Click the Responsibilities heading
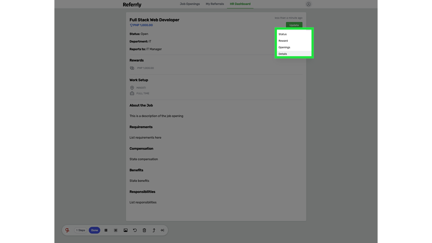The image size is (432, 243). (x=142, y=192)
